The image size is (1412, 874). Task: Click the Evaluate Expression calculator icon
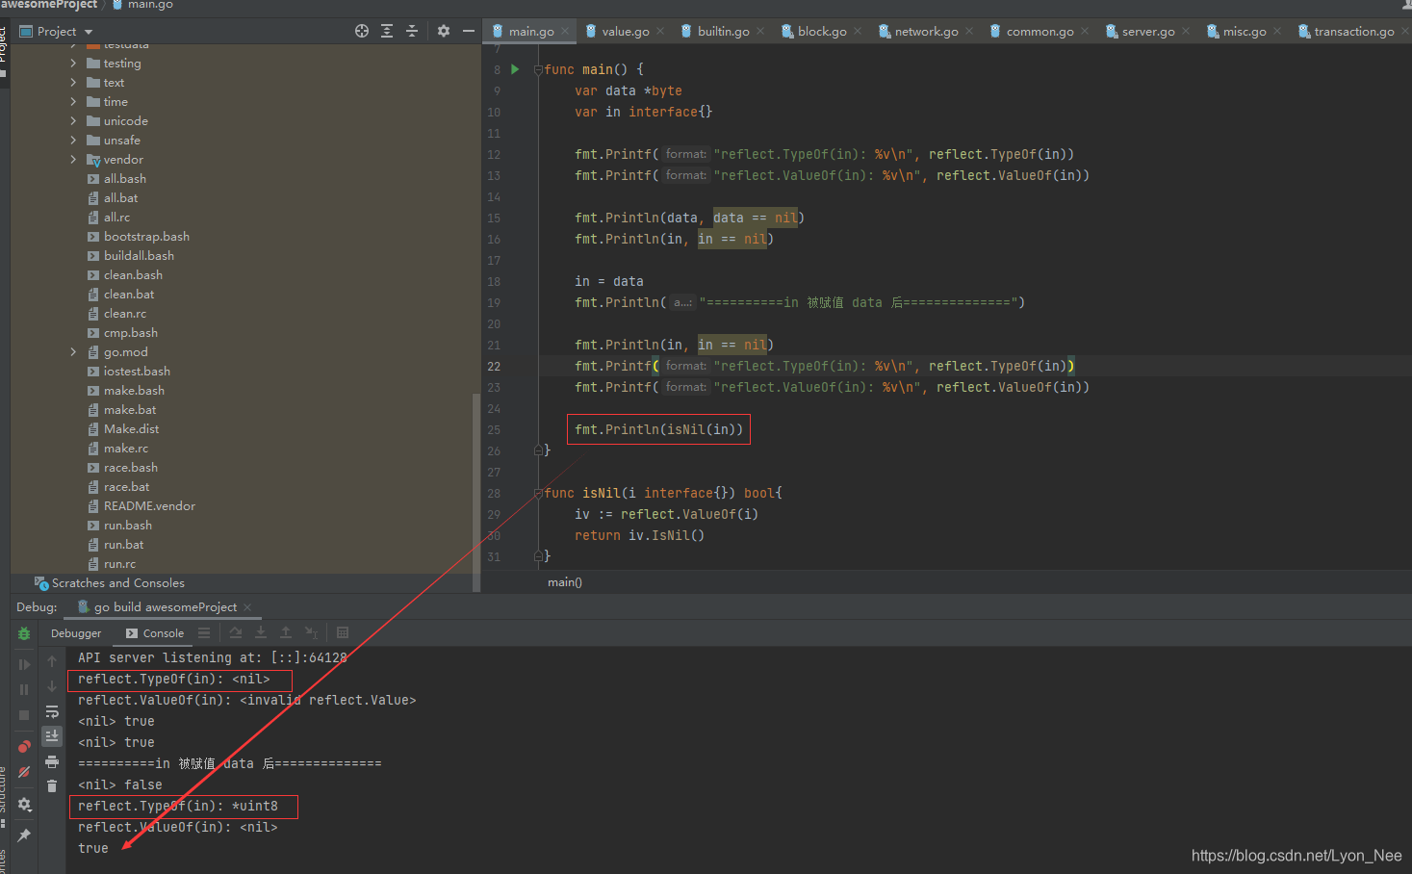click(343, 632)
